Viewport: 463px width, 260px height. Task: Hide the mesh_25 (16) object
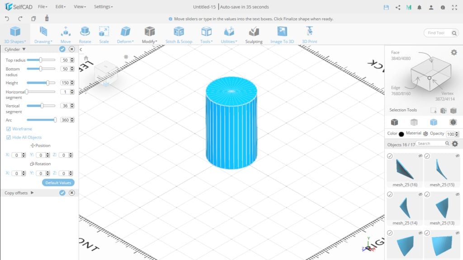tap(420, 156)
